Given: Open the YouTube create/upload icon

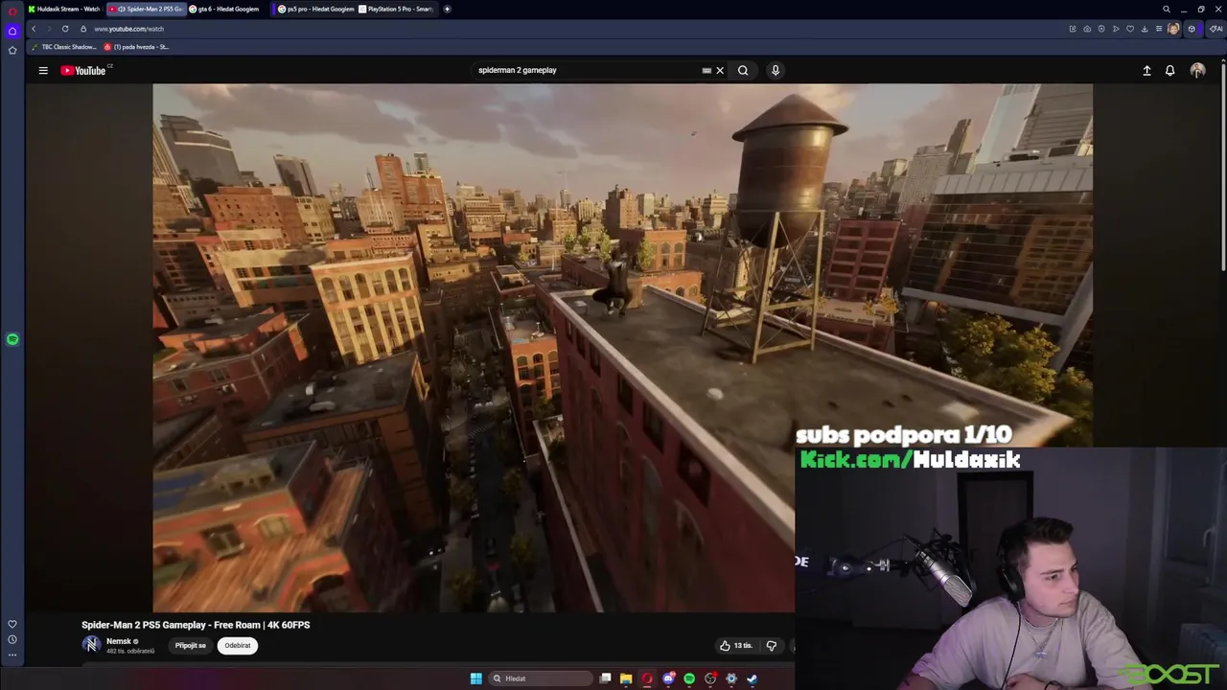Looking at the screenshot, I should 1146,70.
